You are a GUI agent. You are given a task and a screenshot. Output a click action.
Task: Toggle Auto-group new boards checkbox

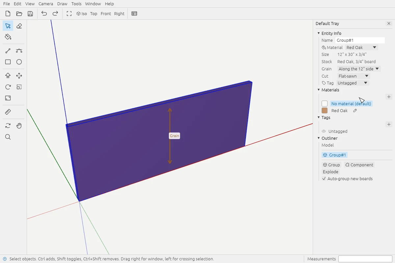[324, 179]
